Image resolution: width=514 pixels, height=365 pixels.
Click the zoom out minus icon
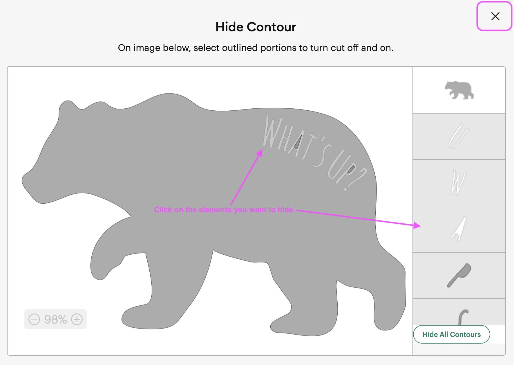pyautogui.click(x=34, y=319)
